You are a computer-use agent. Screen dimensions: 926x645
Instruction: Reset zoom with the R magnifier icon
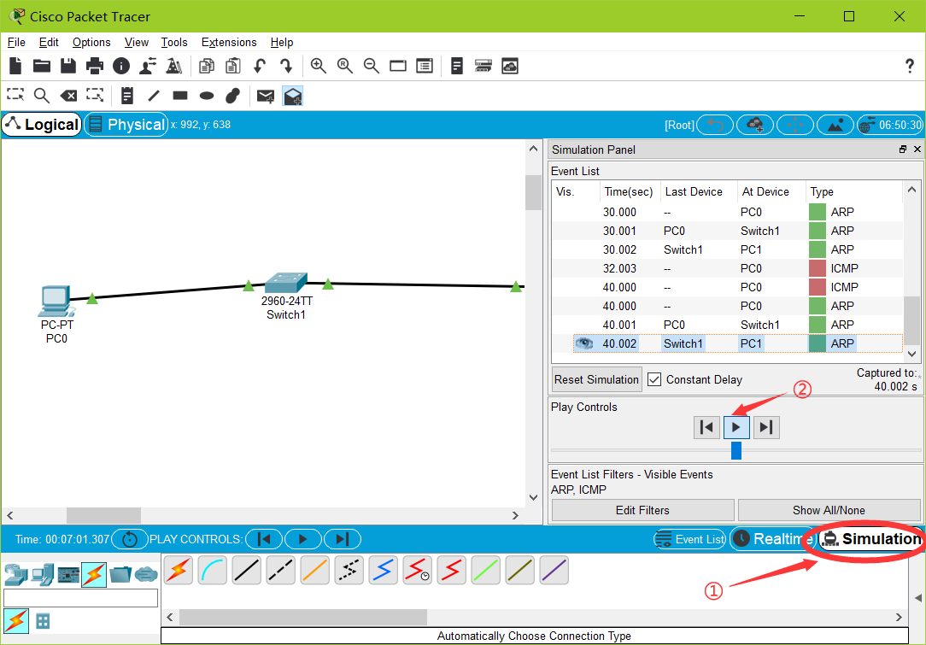tap(345, 66)
